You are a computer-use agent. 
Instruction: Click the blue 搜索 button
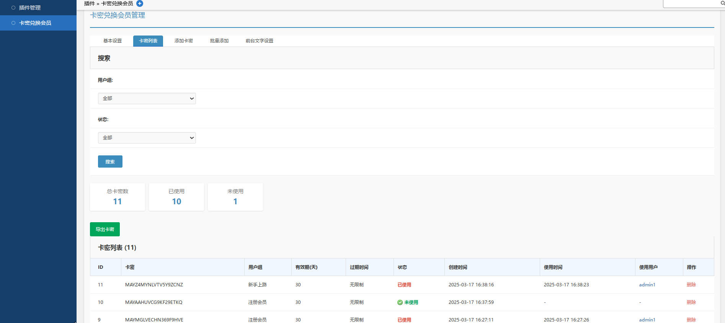click(110, 161)
